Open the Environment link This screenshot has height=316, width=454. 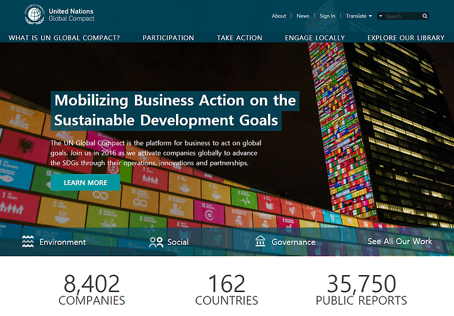(x=62, y=242)
